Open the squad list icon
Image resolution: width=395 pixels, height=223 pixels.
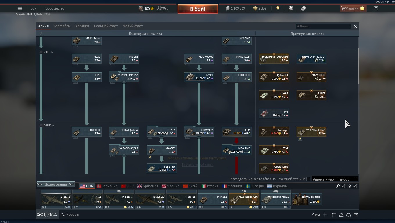coord(334,215)
